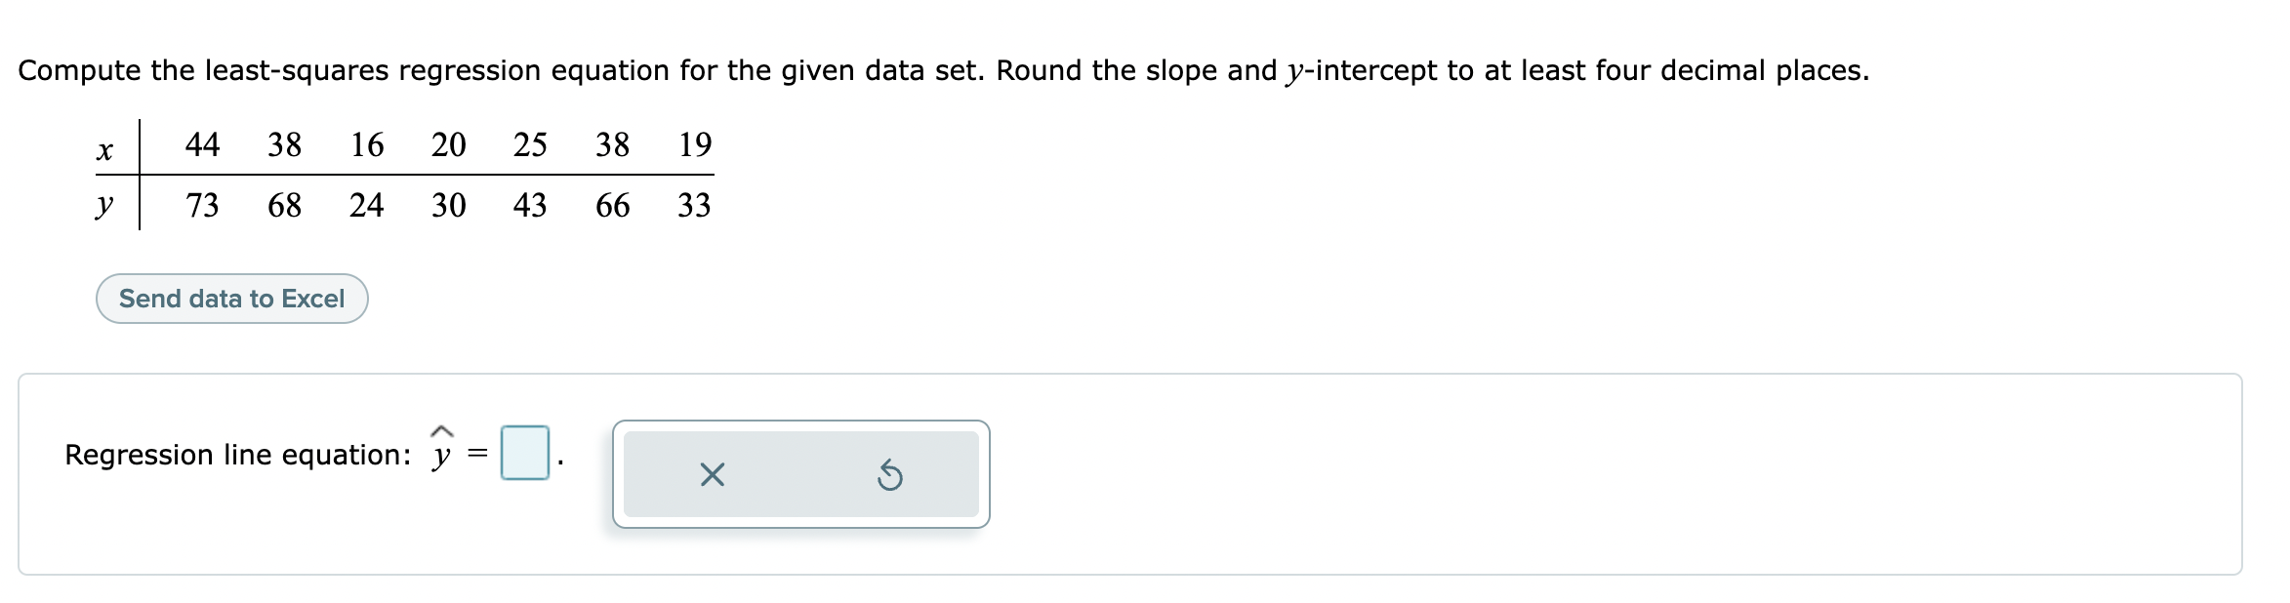Click the undo arrow icon to reset the answer
The width and height of the screenshot is (2290, 603).
tap(891, 475)
